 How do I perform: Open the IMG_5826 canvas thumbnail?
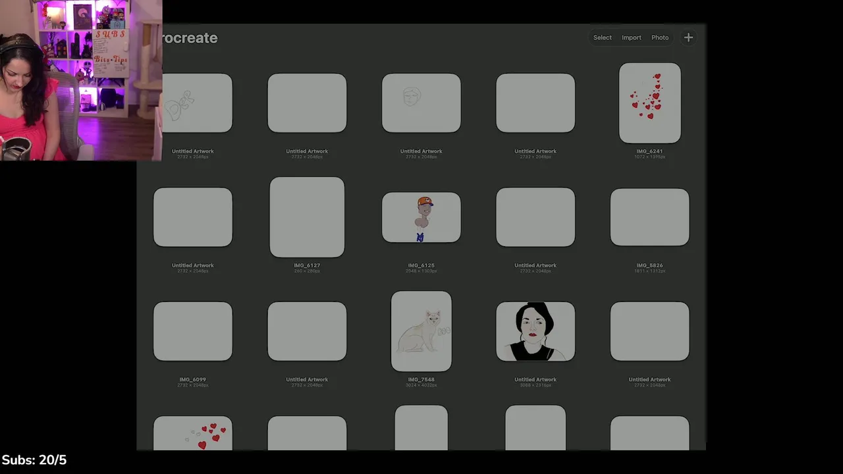[650, 217]
